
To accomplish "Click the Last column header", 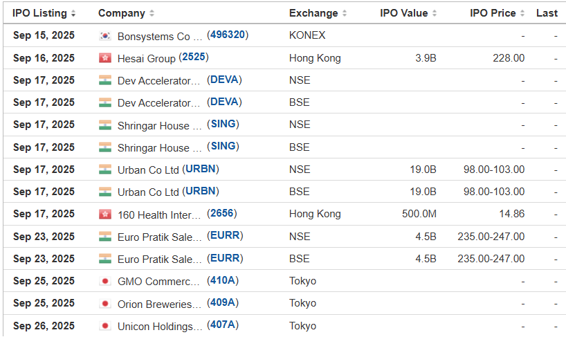I will (547, 13).
